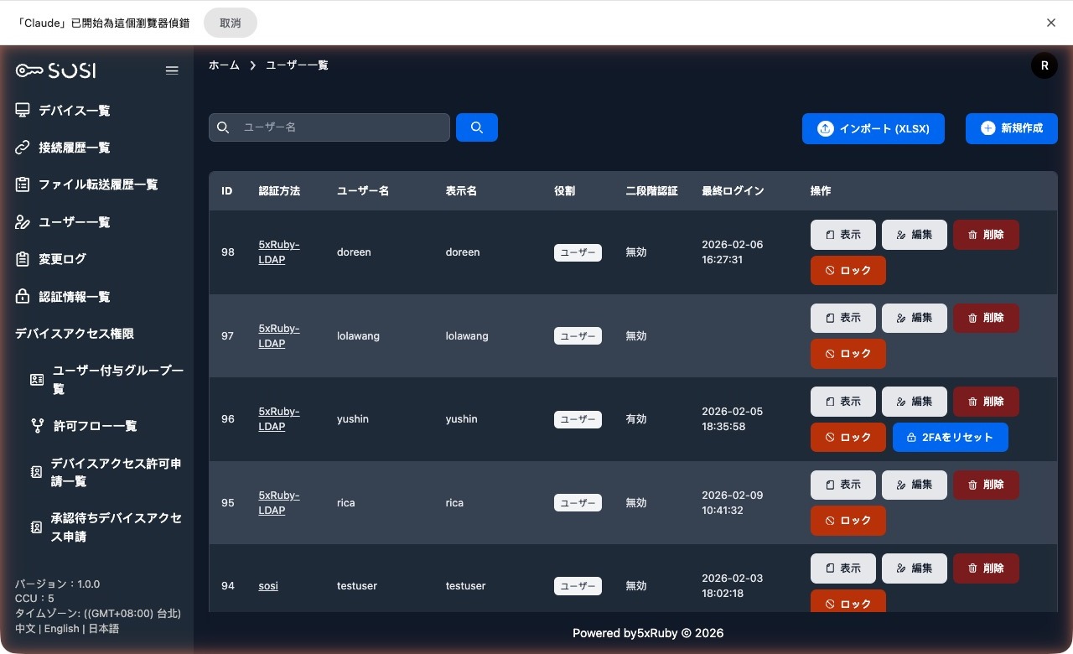Click the lock icon for 認証情報一覧
Screen dimensions: 1073x654
(x=23, y=297)
